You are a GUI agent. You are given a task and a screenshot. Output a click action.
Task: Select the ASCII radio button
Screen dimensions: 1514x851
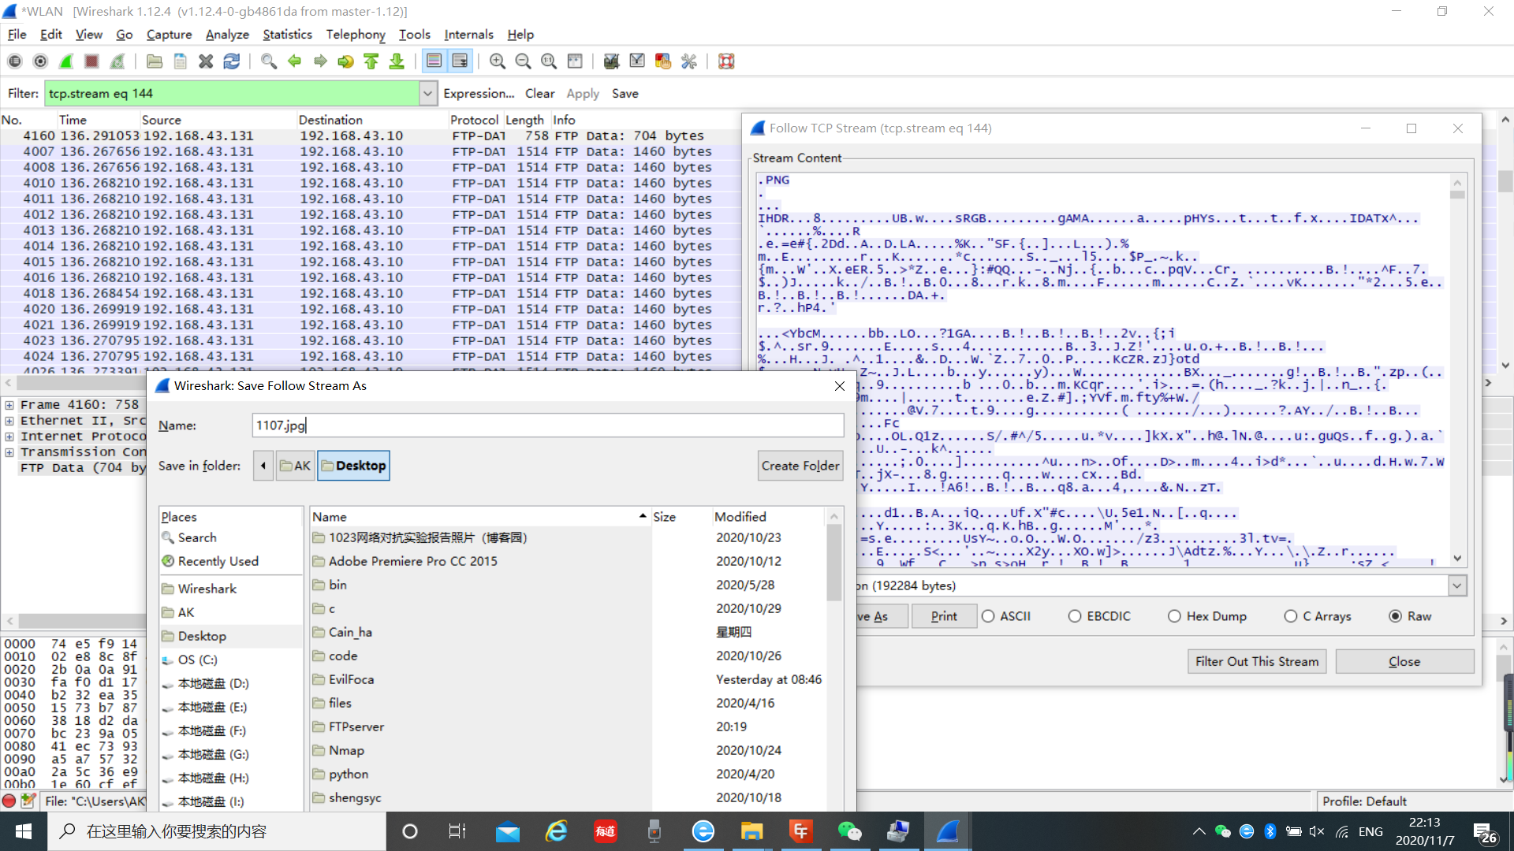pyautogui.click(x=989, y=616)
